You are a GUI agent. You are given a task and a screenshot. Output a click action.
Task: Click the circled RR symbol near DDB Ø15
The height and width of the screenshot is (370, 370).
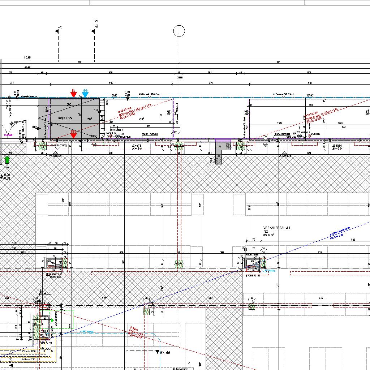117,136
